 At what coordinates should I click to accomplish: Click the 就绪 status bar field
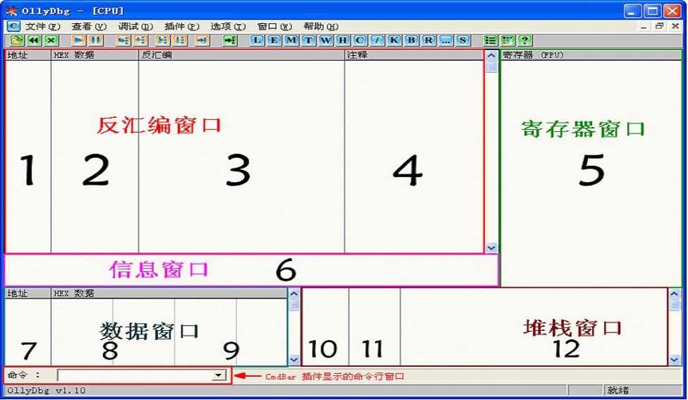point(642,390)
